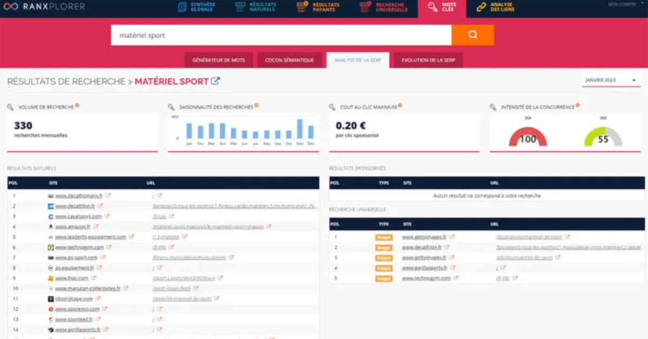Click URL column header in universal search table
648x339 pixels.
(495, 223)
